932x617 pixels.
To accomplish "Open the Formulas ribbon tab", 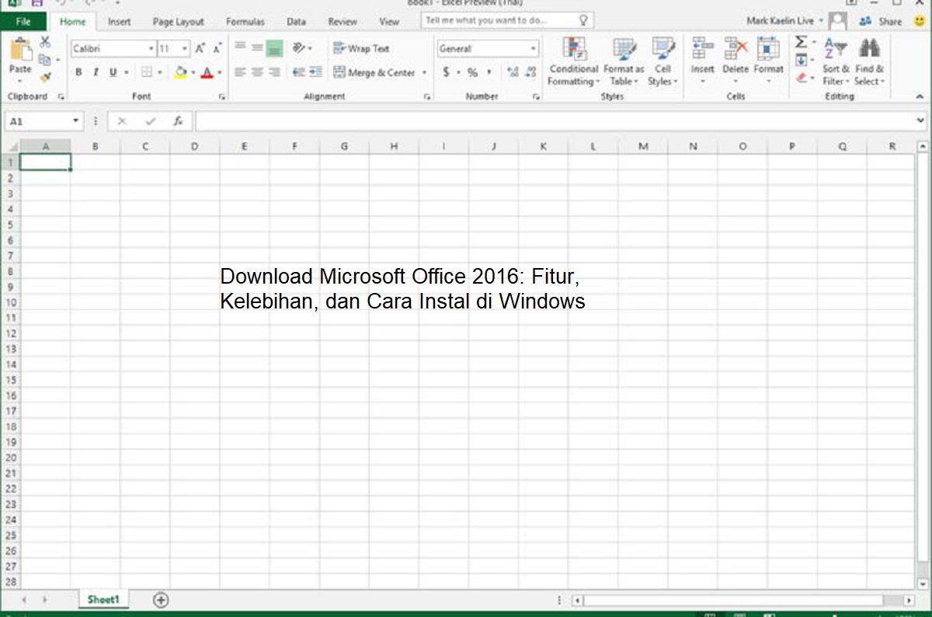I will [245, 22].
